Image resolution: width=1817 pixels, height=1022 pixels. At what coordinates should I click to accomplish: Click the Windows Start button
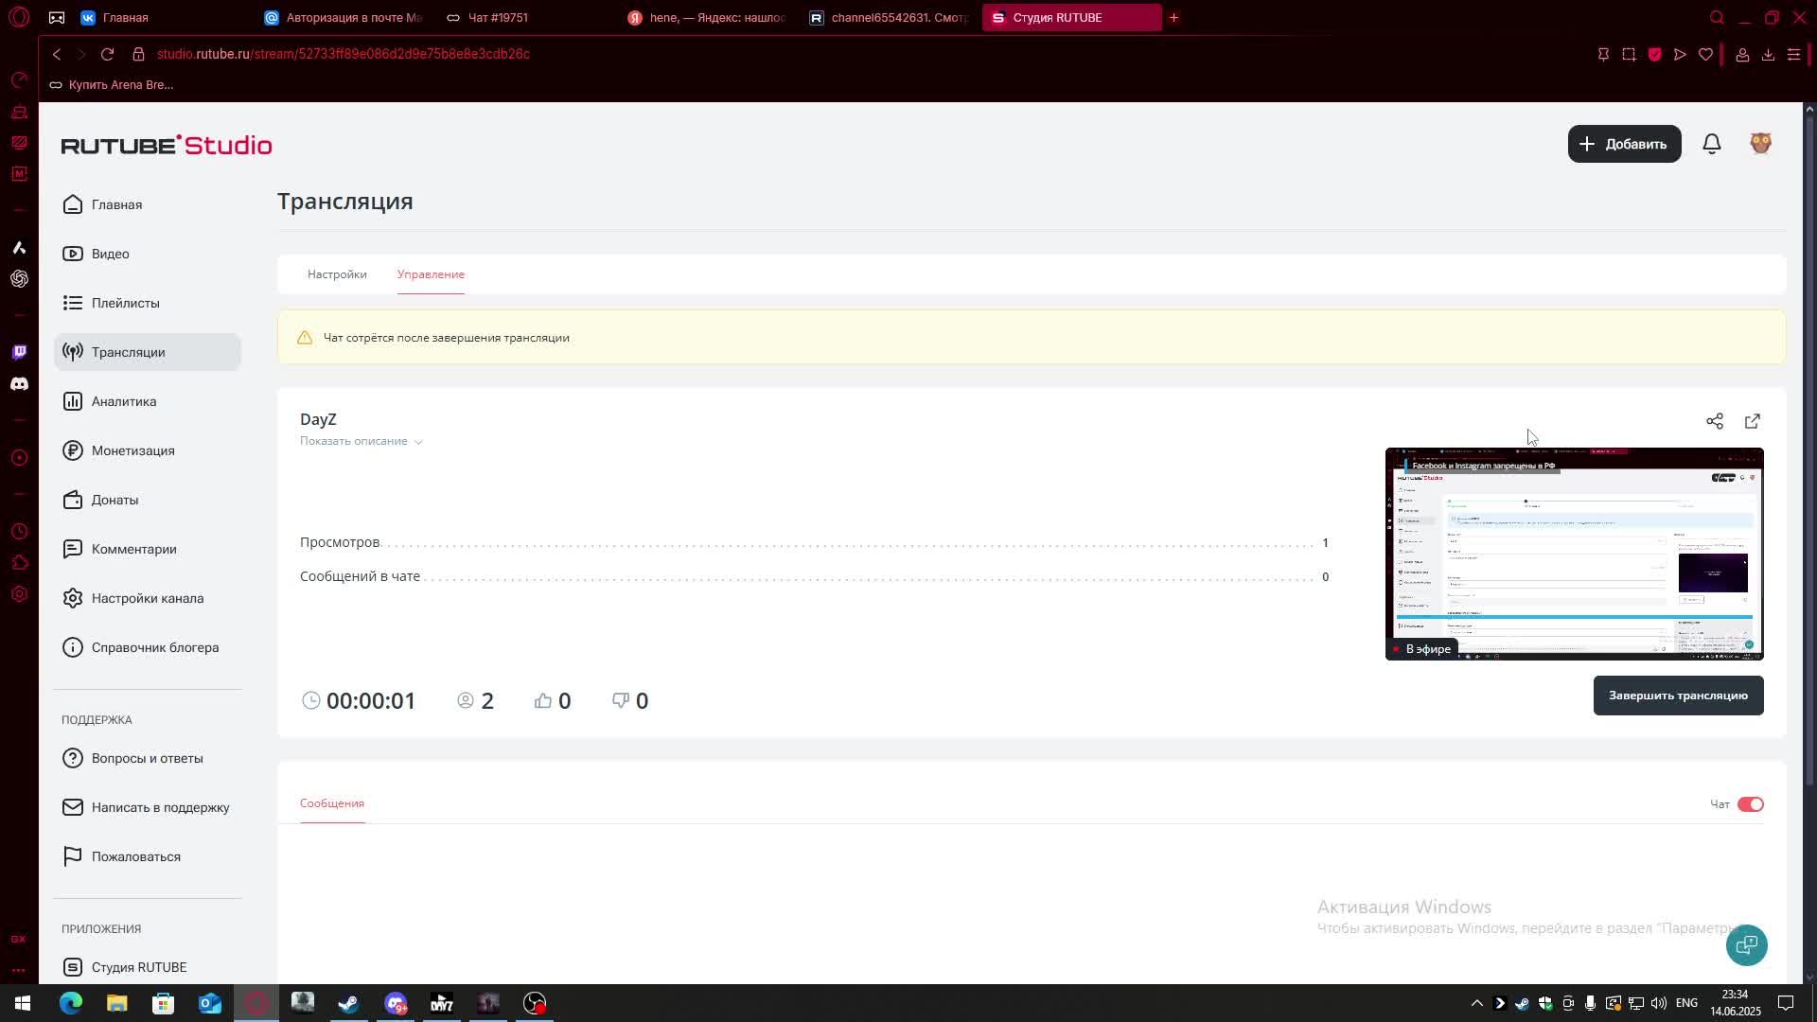[23, 1003]
